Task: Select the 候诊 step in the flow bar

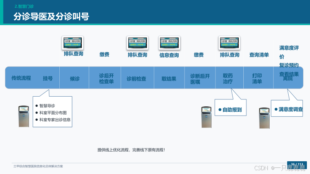Action: coord(75,79)
